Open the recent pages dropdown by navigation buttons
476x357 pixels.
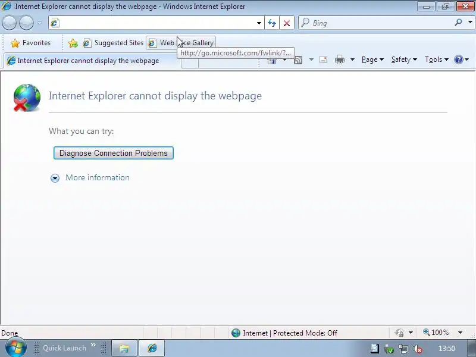40,23
